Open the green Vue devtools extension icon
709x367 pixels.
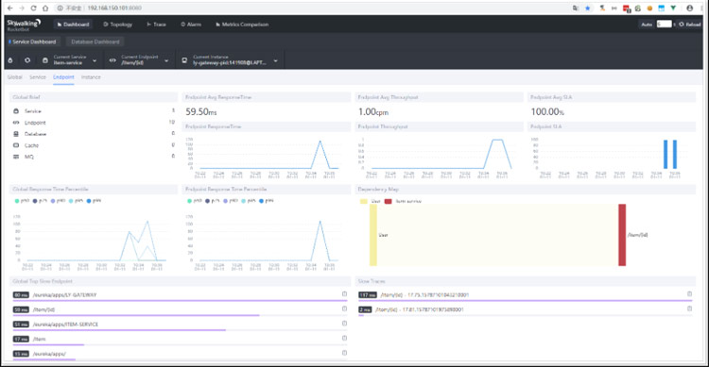point(673,8)
